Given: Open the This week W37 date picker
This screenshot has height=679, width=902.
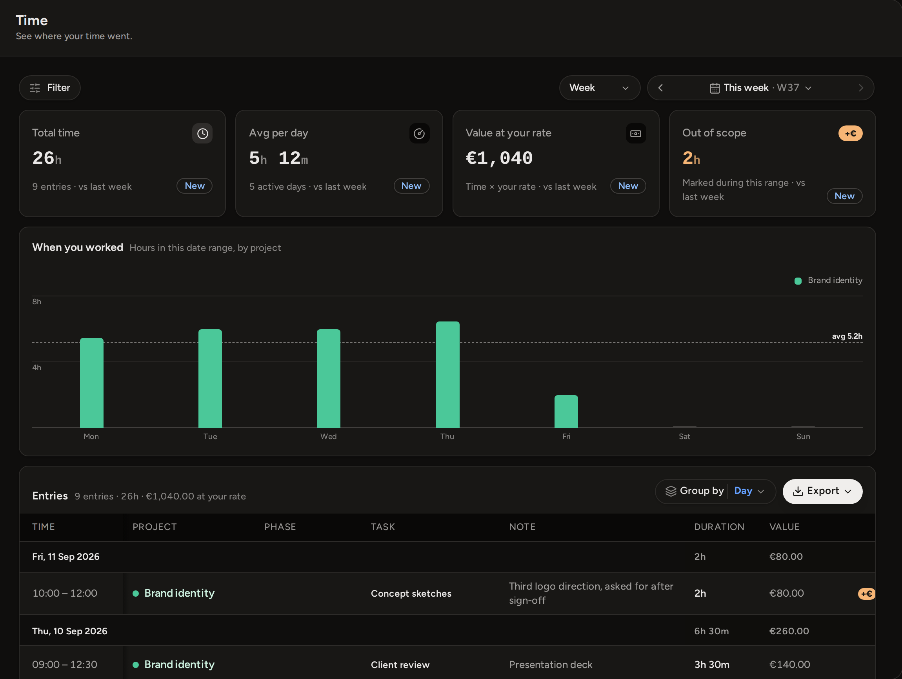Looking at the screenshot, I should coord(761,88).
